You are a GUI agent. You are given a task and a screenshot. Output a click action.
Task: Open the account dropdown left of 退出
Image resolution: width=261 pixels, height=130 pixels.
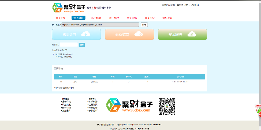point(183,5)
